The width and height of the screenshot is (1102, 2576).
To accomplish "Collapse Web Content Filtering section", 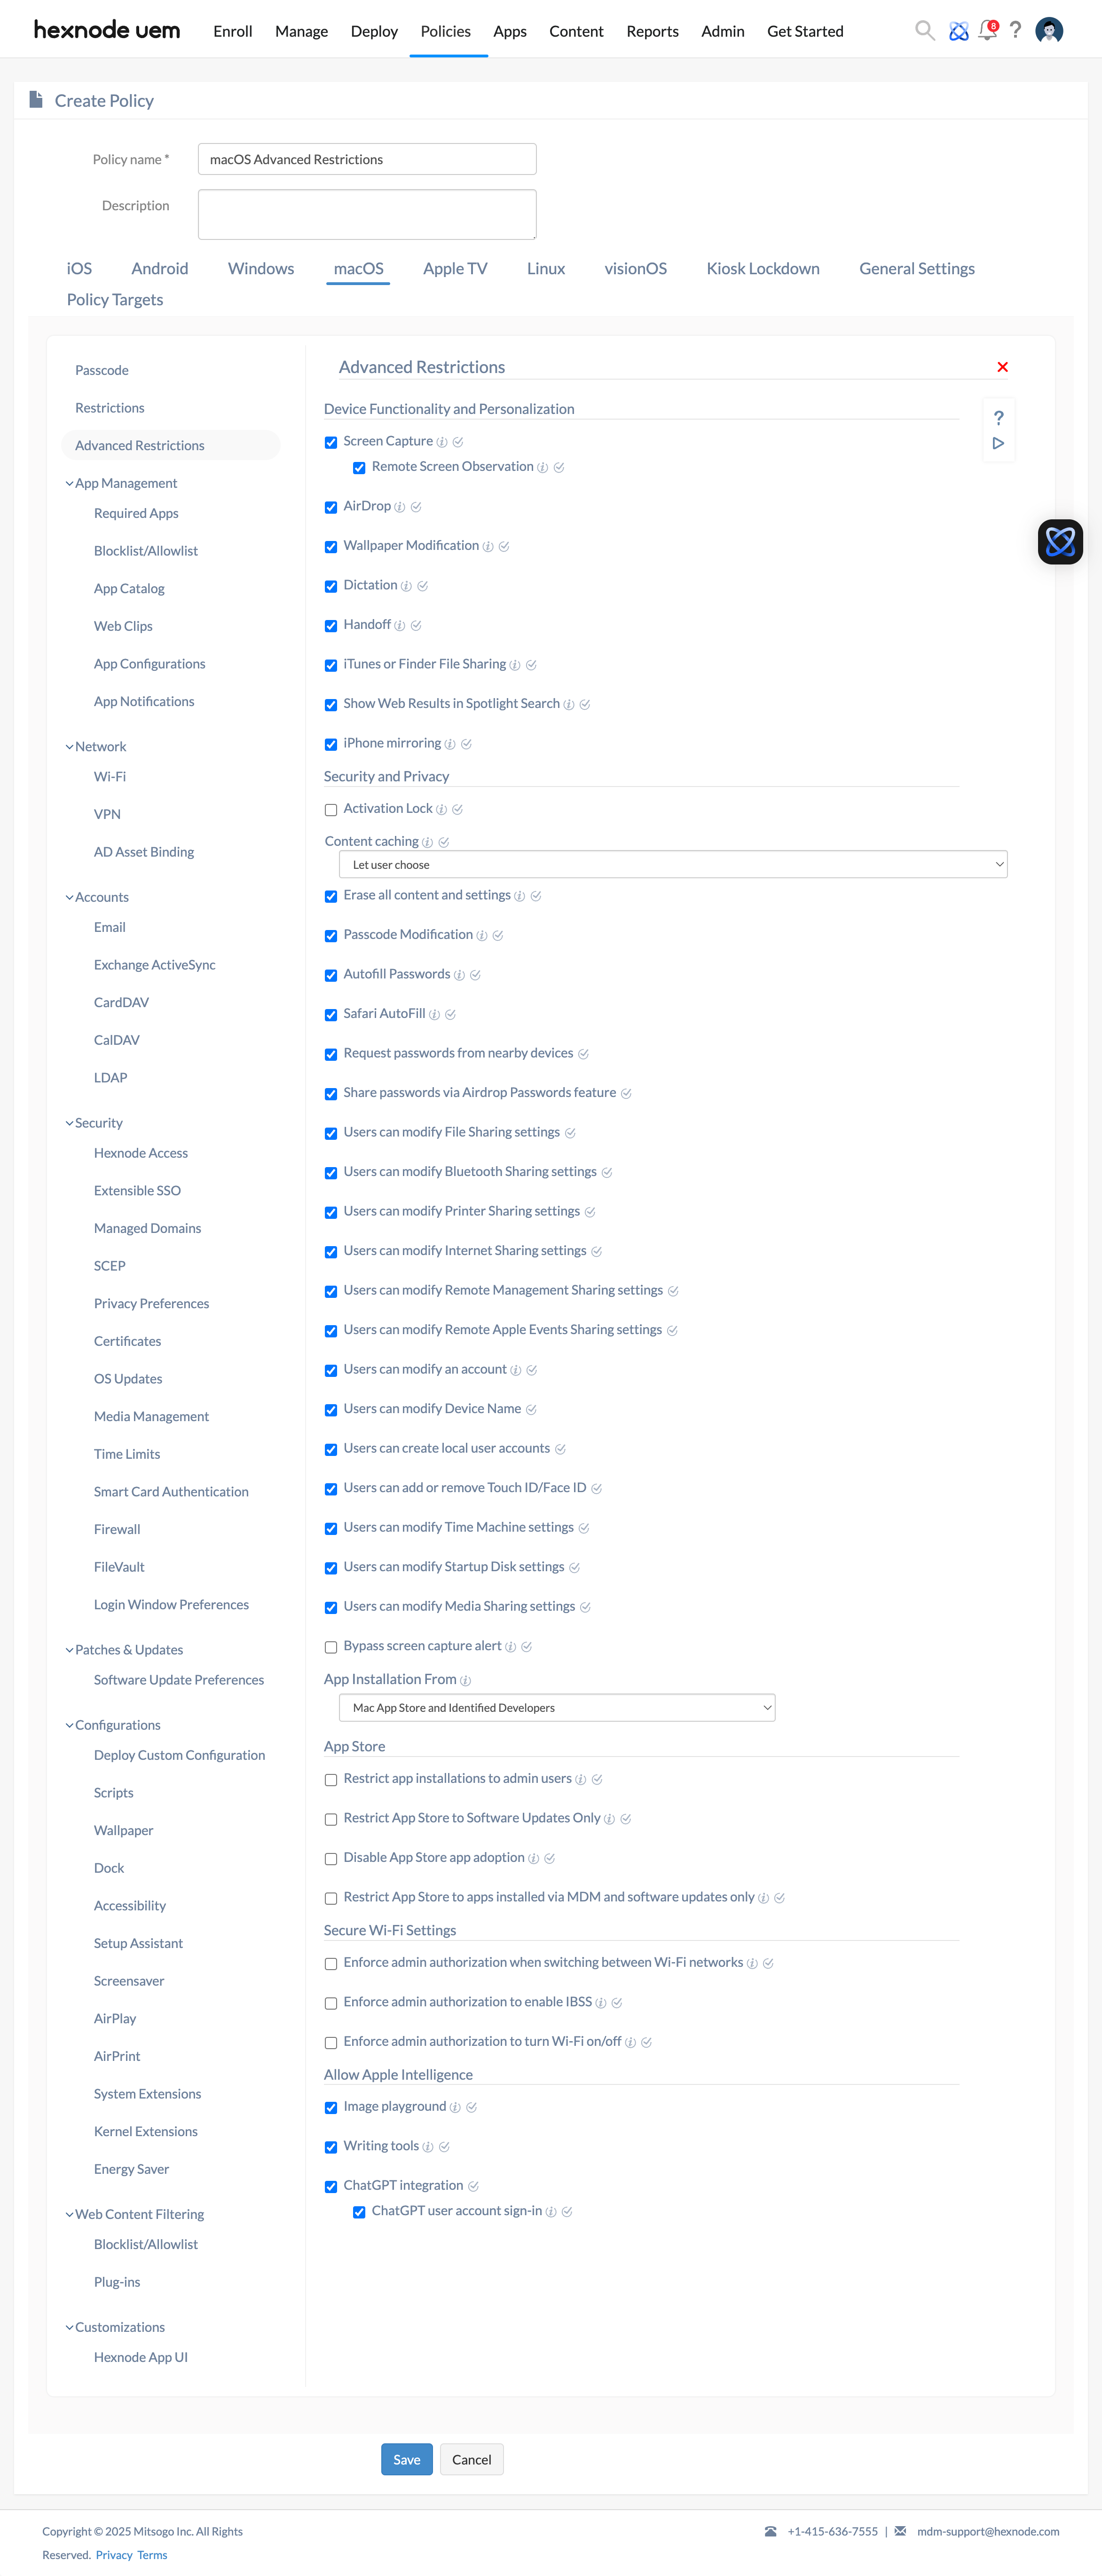I will click(69, 2214).
